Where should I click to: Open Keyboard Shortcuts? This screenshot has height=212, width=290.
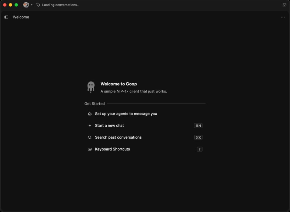[145, 149]
